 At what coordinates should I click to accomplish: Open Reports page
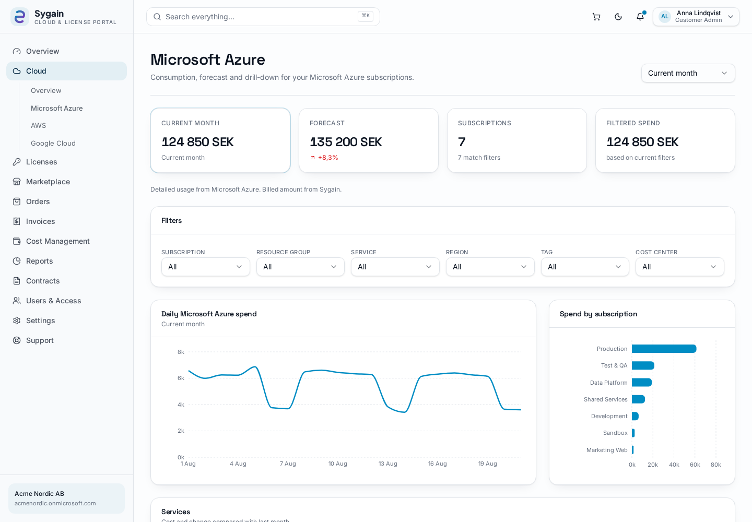[66, 261]
